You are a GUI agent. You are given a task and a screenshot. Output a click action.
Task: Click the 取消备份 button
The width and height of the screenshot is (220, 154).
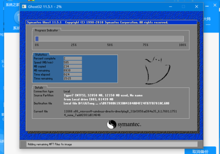[200, 151]
